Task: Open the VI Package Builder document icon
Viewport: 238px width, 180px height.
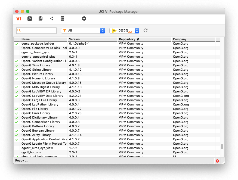Action: pos(41,18)
